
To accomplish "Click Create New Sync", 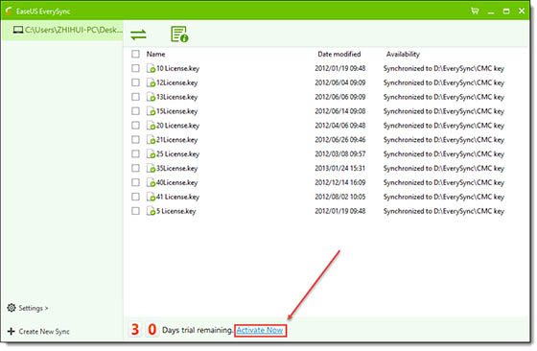I will 44,332.
